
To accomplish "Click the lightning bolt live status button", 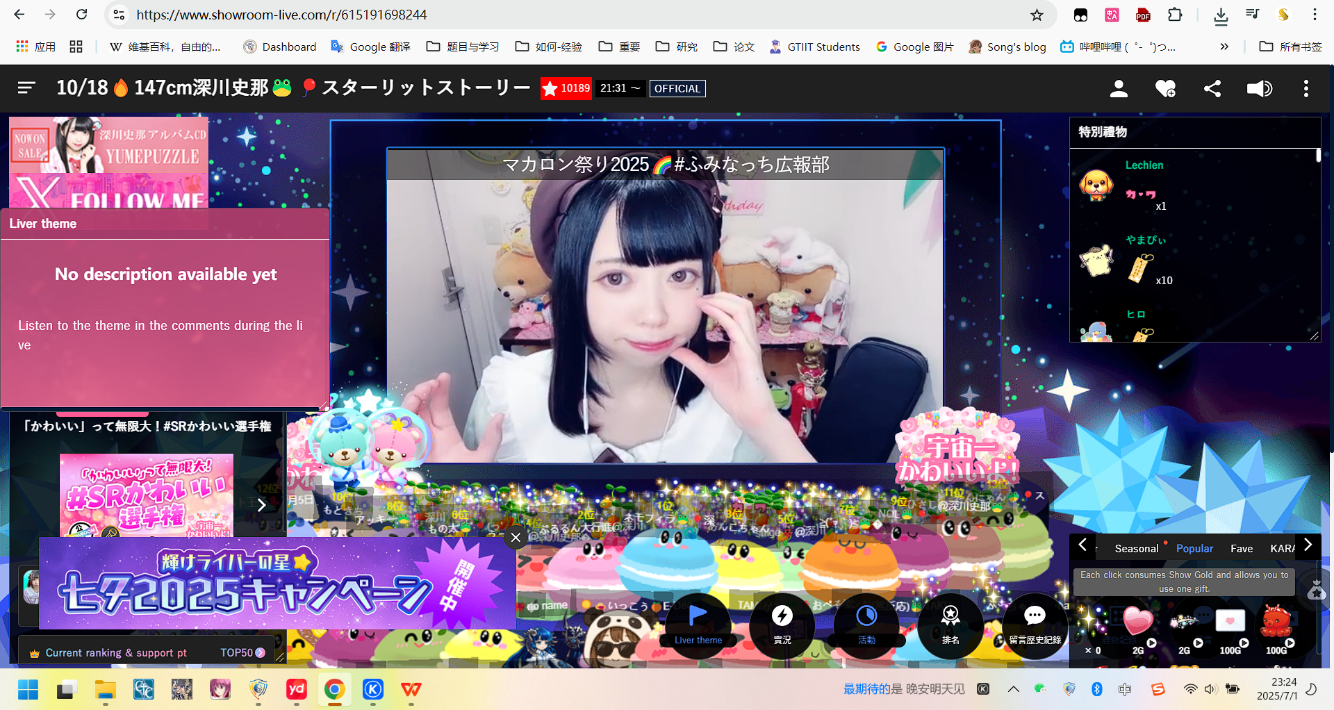I will pos(782,623).
